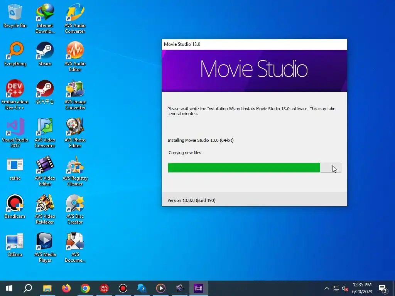
Task: Open the muted volume tray icon
Action: tap(345, 288)
